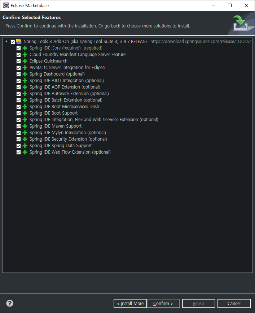Click green plus icon beside Batch Extension
Viewport: 255px width, 313px height.
click(25, 100)
